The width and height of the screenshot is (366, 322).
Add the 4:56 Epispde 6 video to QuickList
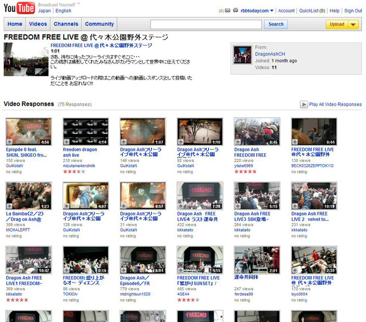click(x=9, y=142)
